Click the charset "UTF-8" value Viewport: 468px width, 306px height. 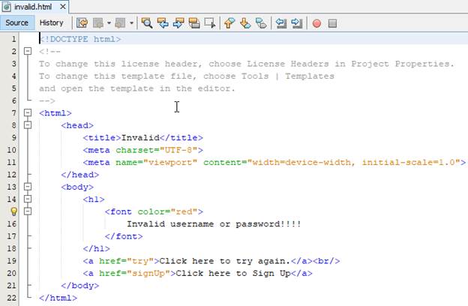pos(178,150)
